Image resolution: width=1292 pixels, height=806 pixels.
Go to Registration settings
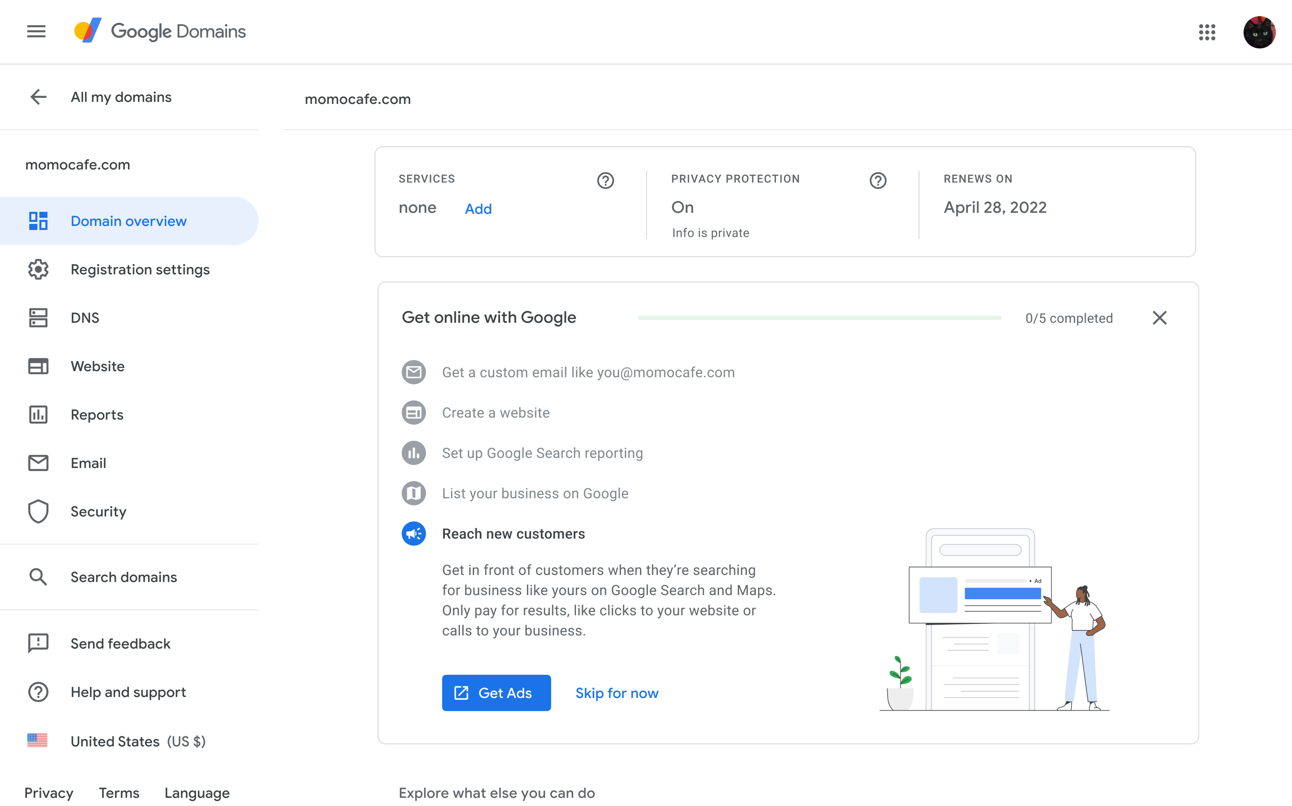[x=129, y=270]
